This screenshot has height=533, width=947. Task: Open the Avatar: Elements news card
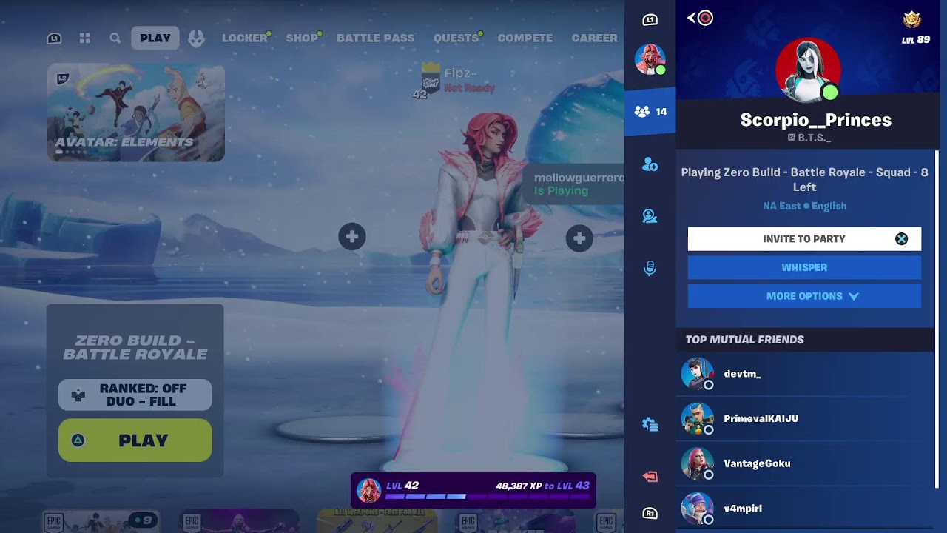pyautogui.click(x=136, y=113)
